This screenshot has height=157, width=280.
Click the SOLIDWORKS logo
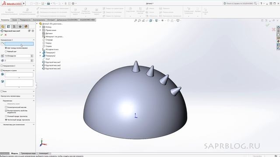[12, 3]
